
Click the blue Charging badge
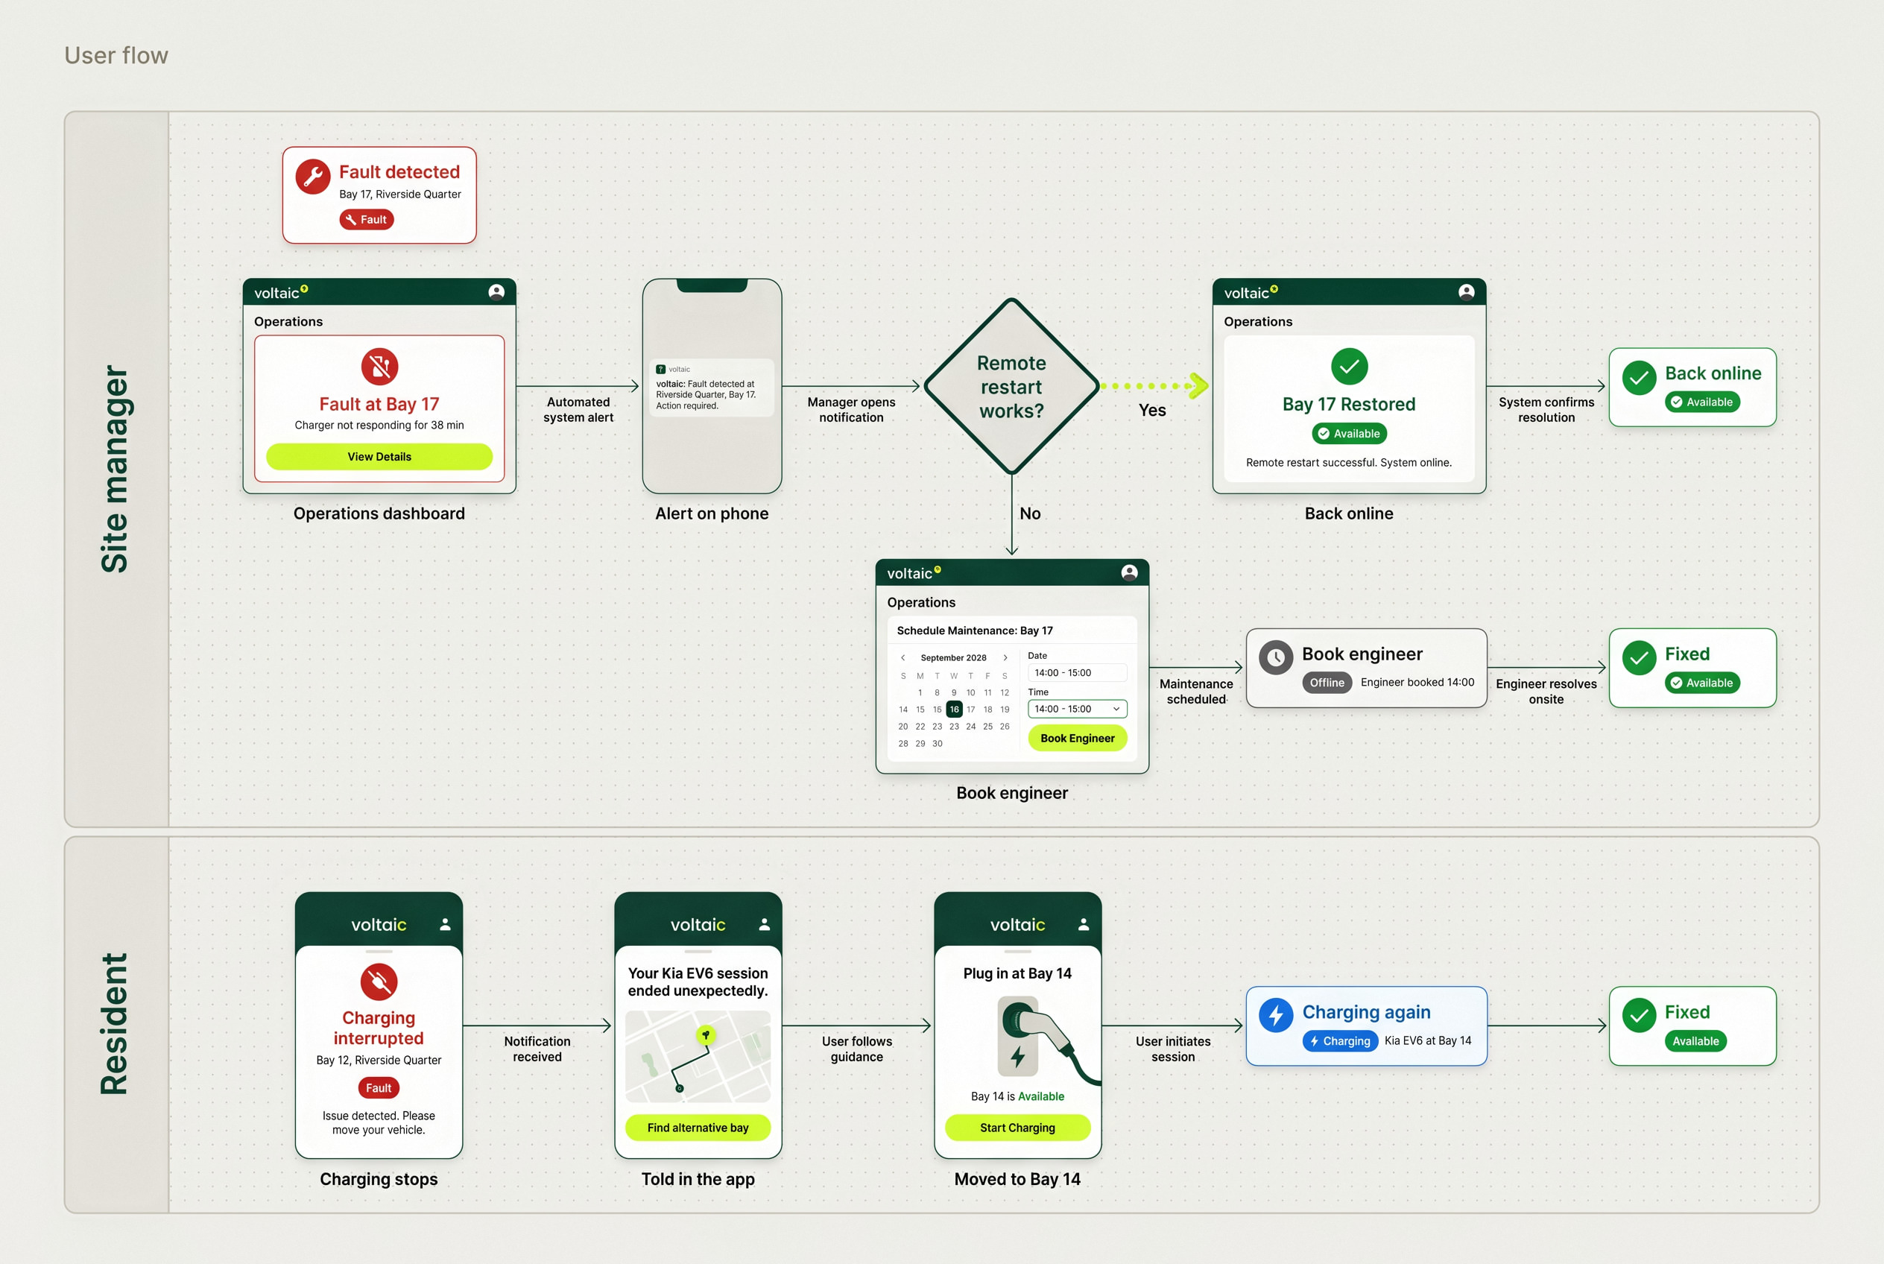coord(1340,1040)
